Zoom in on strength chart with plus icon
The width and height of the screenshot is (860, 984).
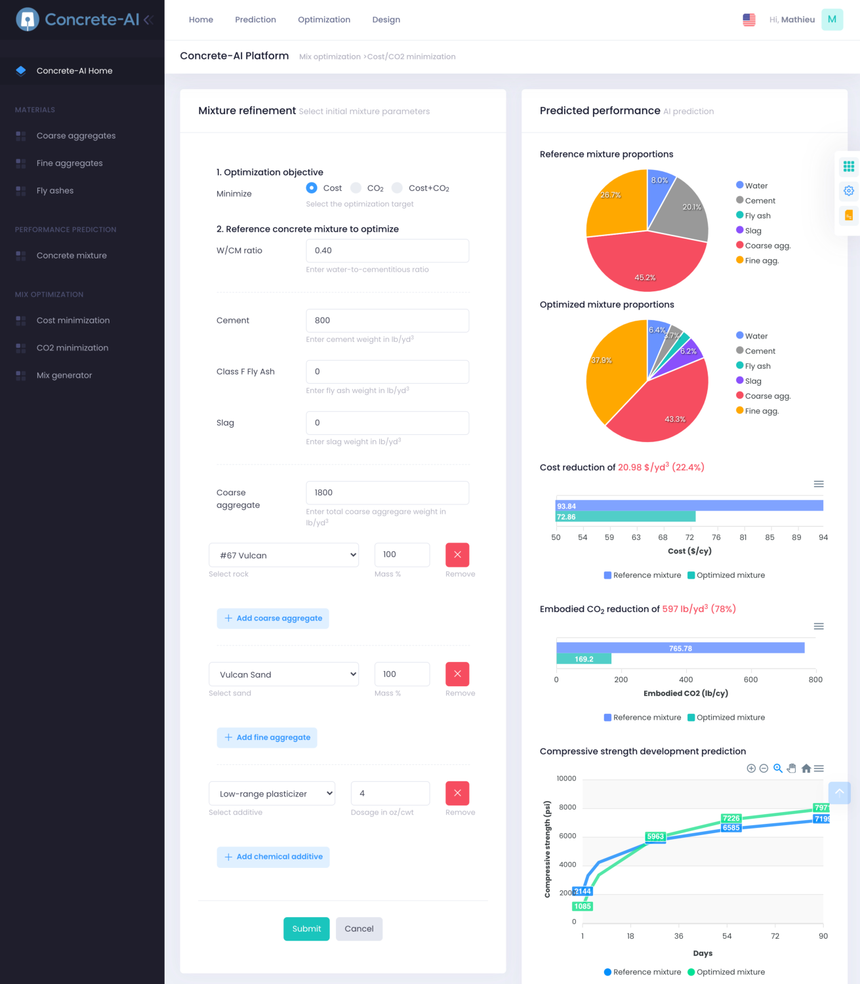[751, 768]
